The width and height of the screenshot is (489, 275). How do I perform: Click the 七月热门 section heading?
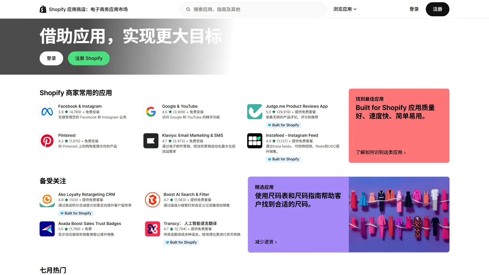click(53, 270)
